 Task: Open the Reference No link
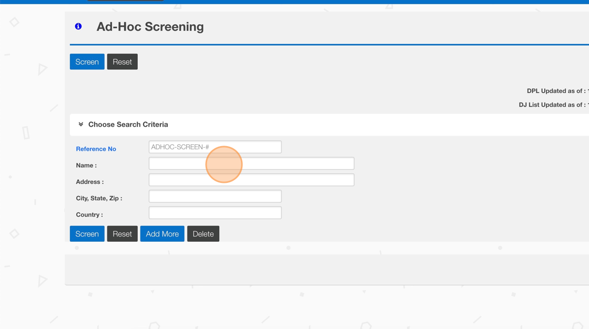[x=96, y=149]
